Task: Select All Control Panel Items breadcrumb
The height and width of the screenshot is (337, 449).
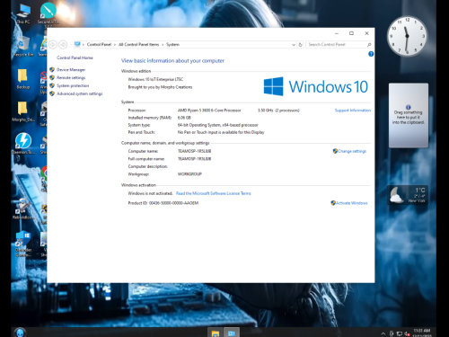Action: click(x=138, y=44)
